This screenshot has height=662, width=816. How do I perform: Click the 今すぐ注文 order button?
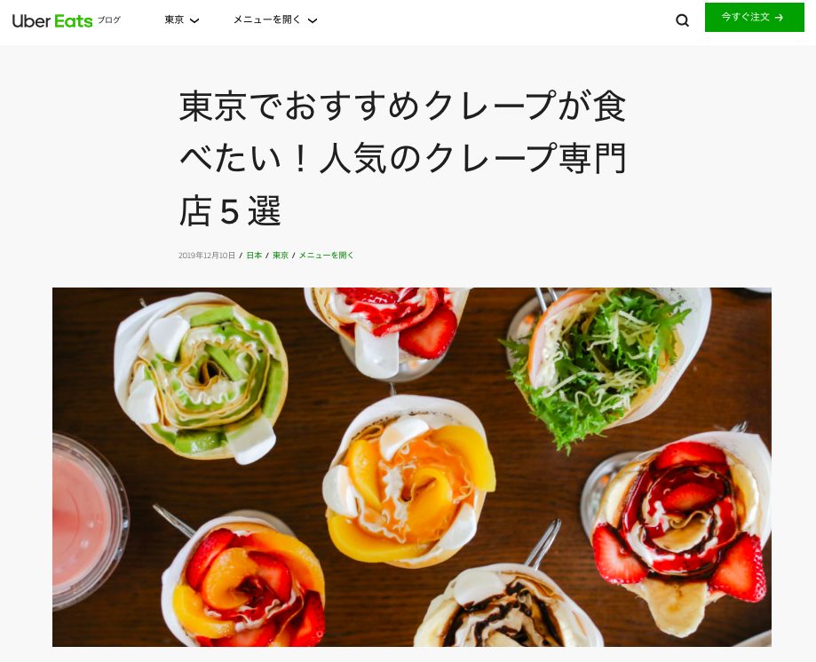[754, 17]
